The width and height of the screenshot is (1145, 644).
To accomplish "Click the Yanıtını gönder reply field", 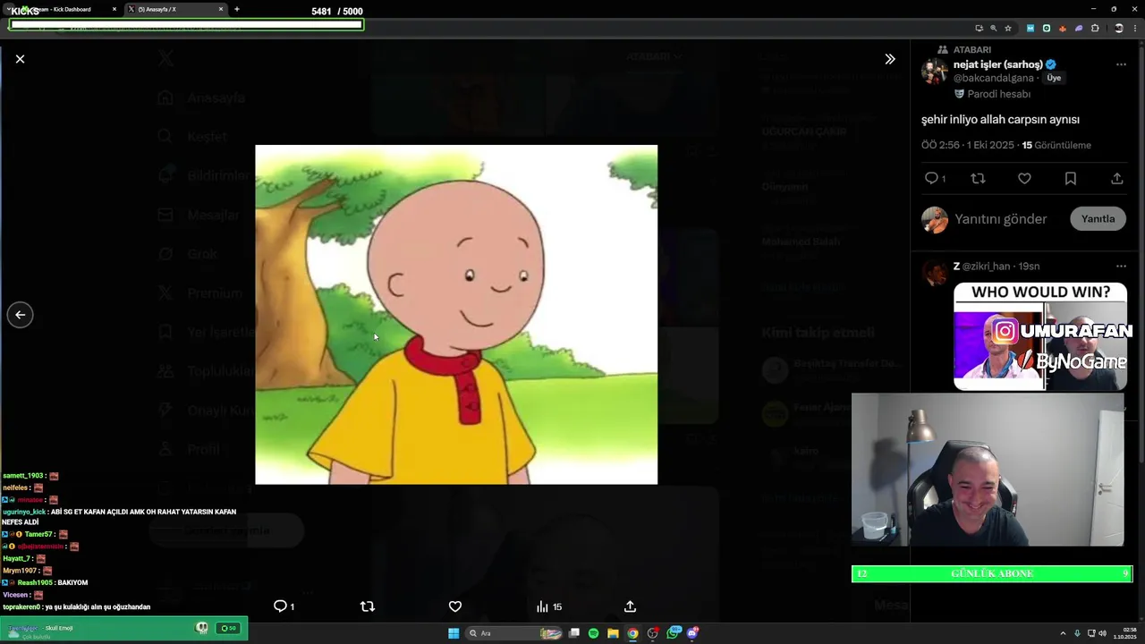I will [x=1000, y=219].
